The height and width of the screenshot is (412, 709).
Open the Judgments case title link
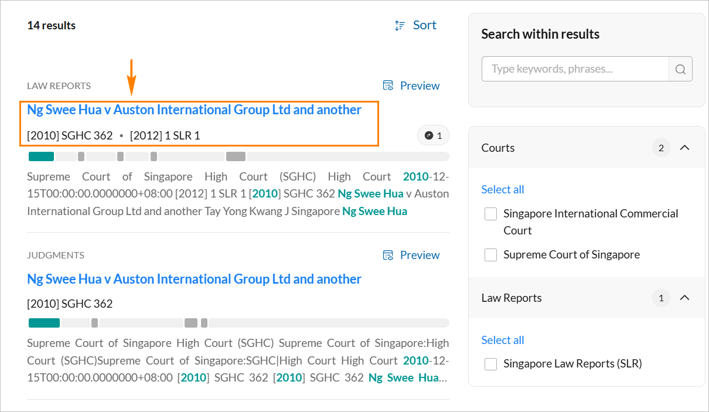(x=194, y=279)
